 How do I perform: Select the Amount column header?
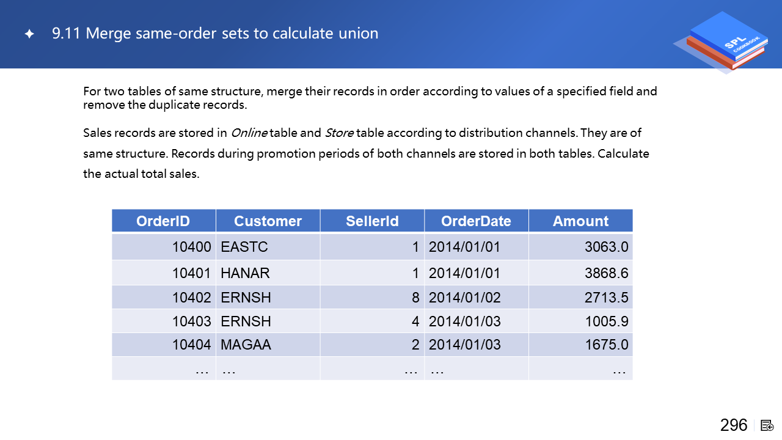pyautogui.click(x=580, y=221)
